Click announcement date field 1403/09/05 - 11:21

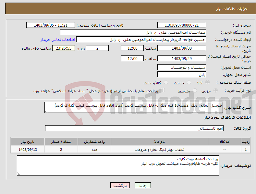[x=51, y=25]
